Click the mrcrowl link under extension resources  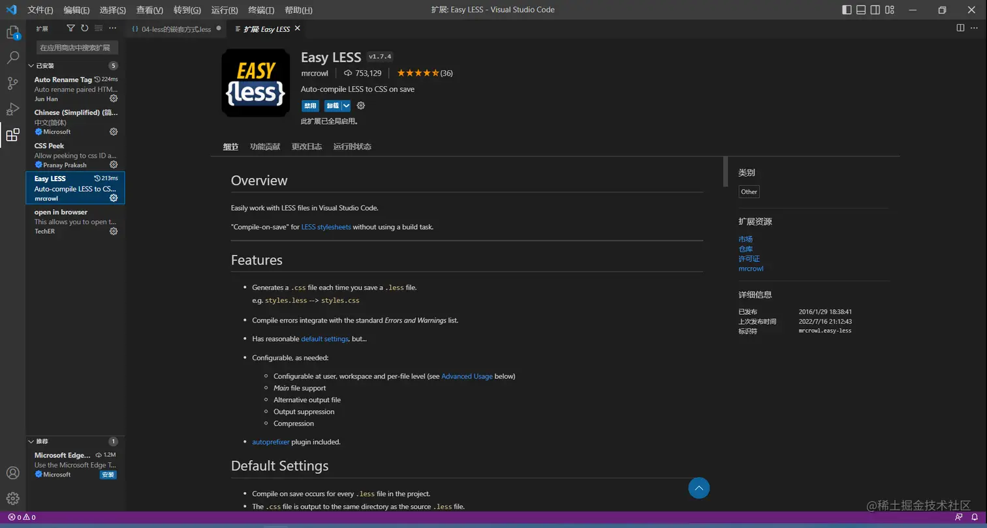751,269
